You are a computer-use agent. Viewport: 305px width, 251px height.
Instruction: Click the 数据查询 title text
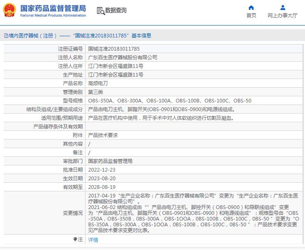(x=116, y=10)
